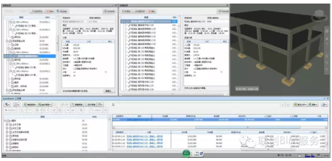Click the fx formula icon in the workbook
332x161 pixels.
(x=113, y=105)
